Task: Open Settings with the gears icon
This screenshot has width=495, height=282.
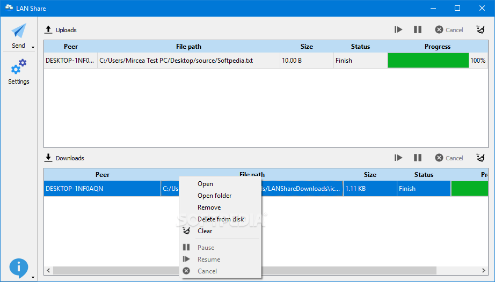Action: pyautogui.click(x=19, y=66)
